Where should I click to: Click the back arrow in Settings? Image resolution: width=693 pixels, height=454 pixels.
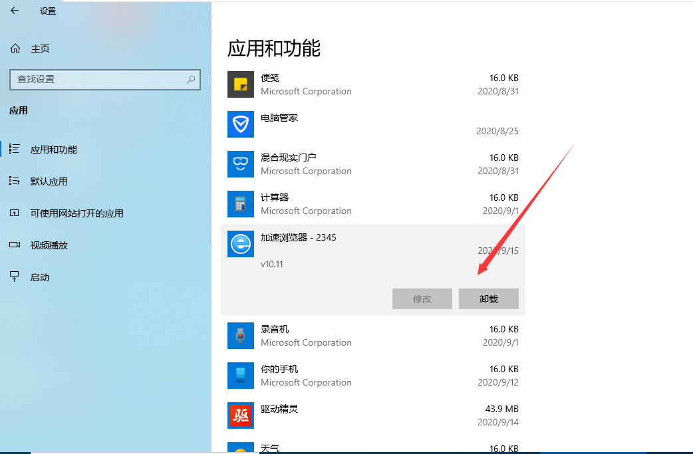pyautogui.click(x=15, y=11)
